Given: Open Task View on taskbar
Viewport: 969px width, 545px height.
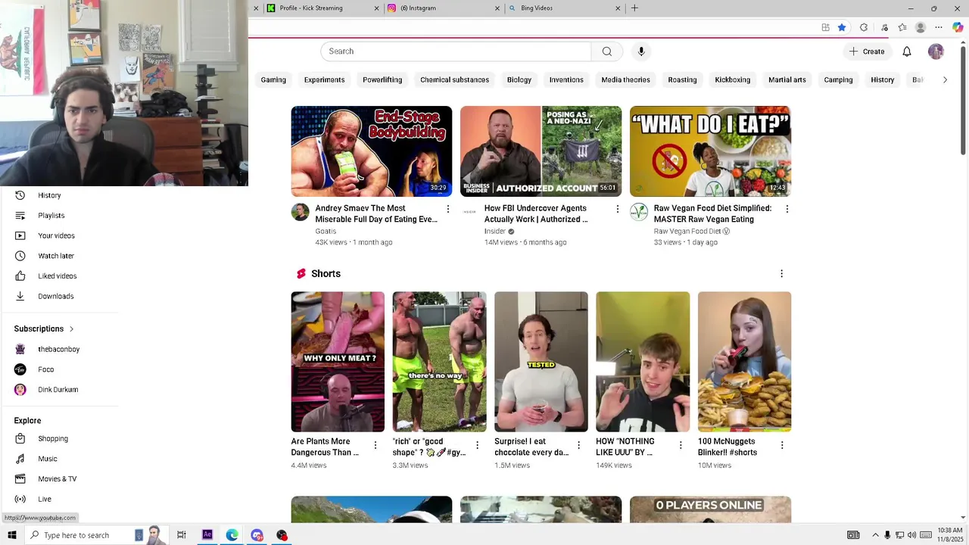Looking at the screenshot, I should pyautogui.click(x=182, y=534).
